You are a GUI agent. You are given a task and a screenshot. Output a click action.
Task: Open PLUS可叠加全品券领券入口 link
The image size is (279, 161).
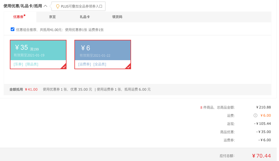point(81,6)
